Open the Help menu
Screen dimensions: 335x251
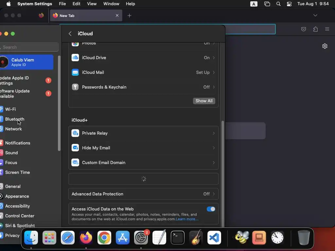pyautogui.click(x=130, y=4)
